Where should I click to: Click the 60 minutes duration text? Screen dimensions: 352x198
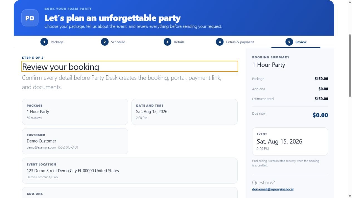[34, 118]
